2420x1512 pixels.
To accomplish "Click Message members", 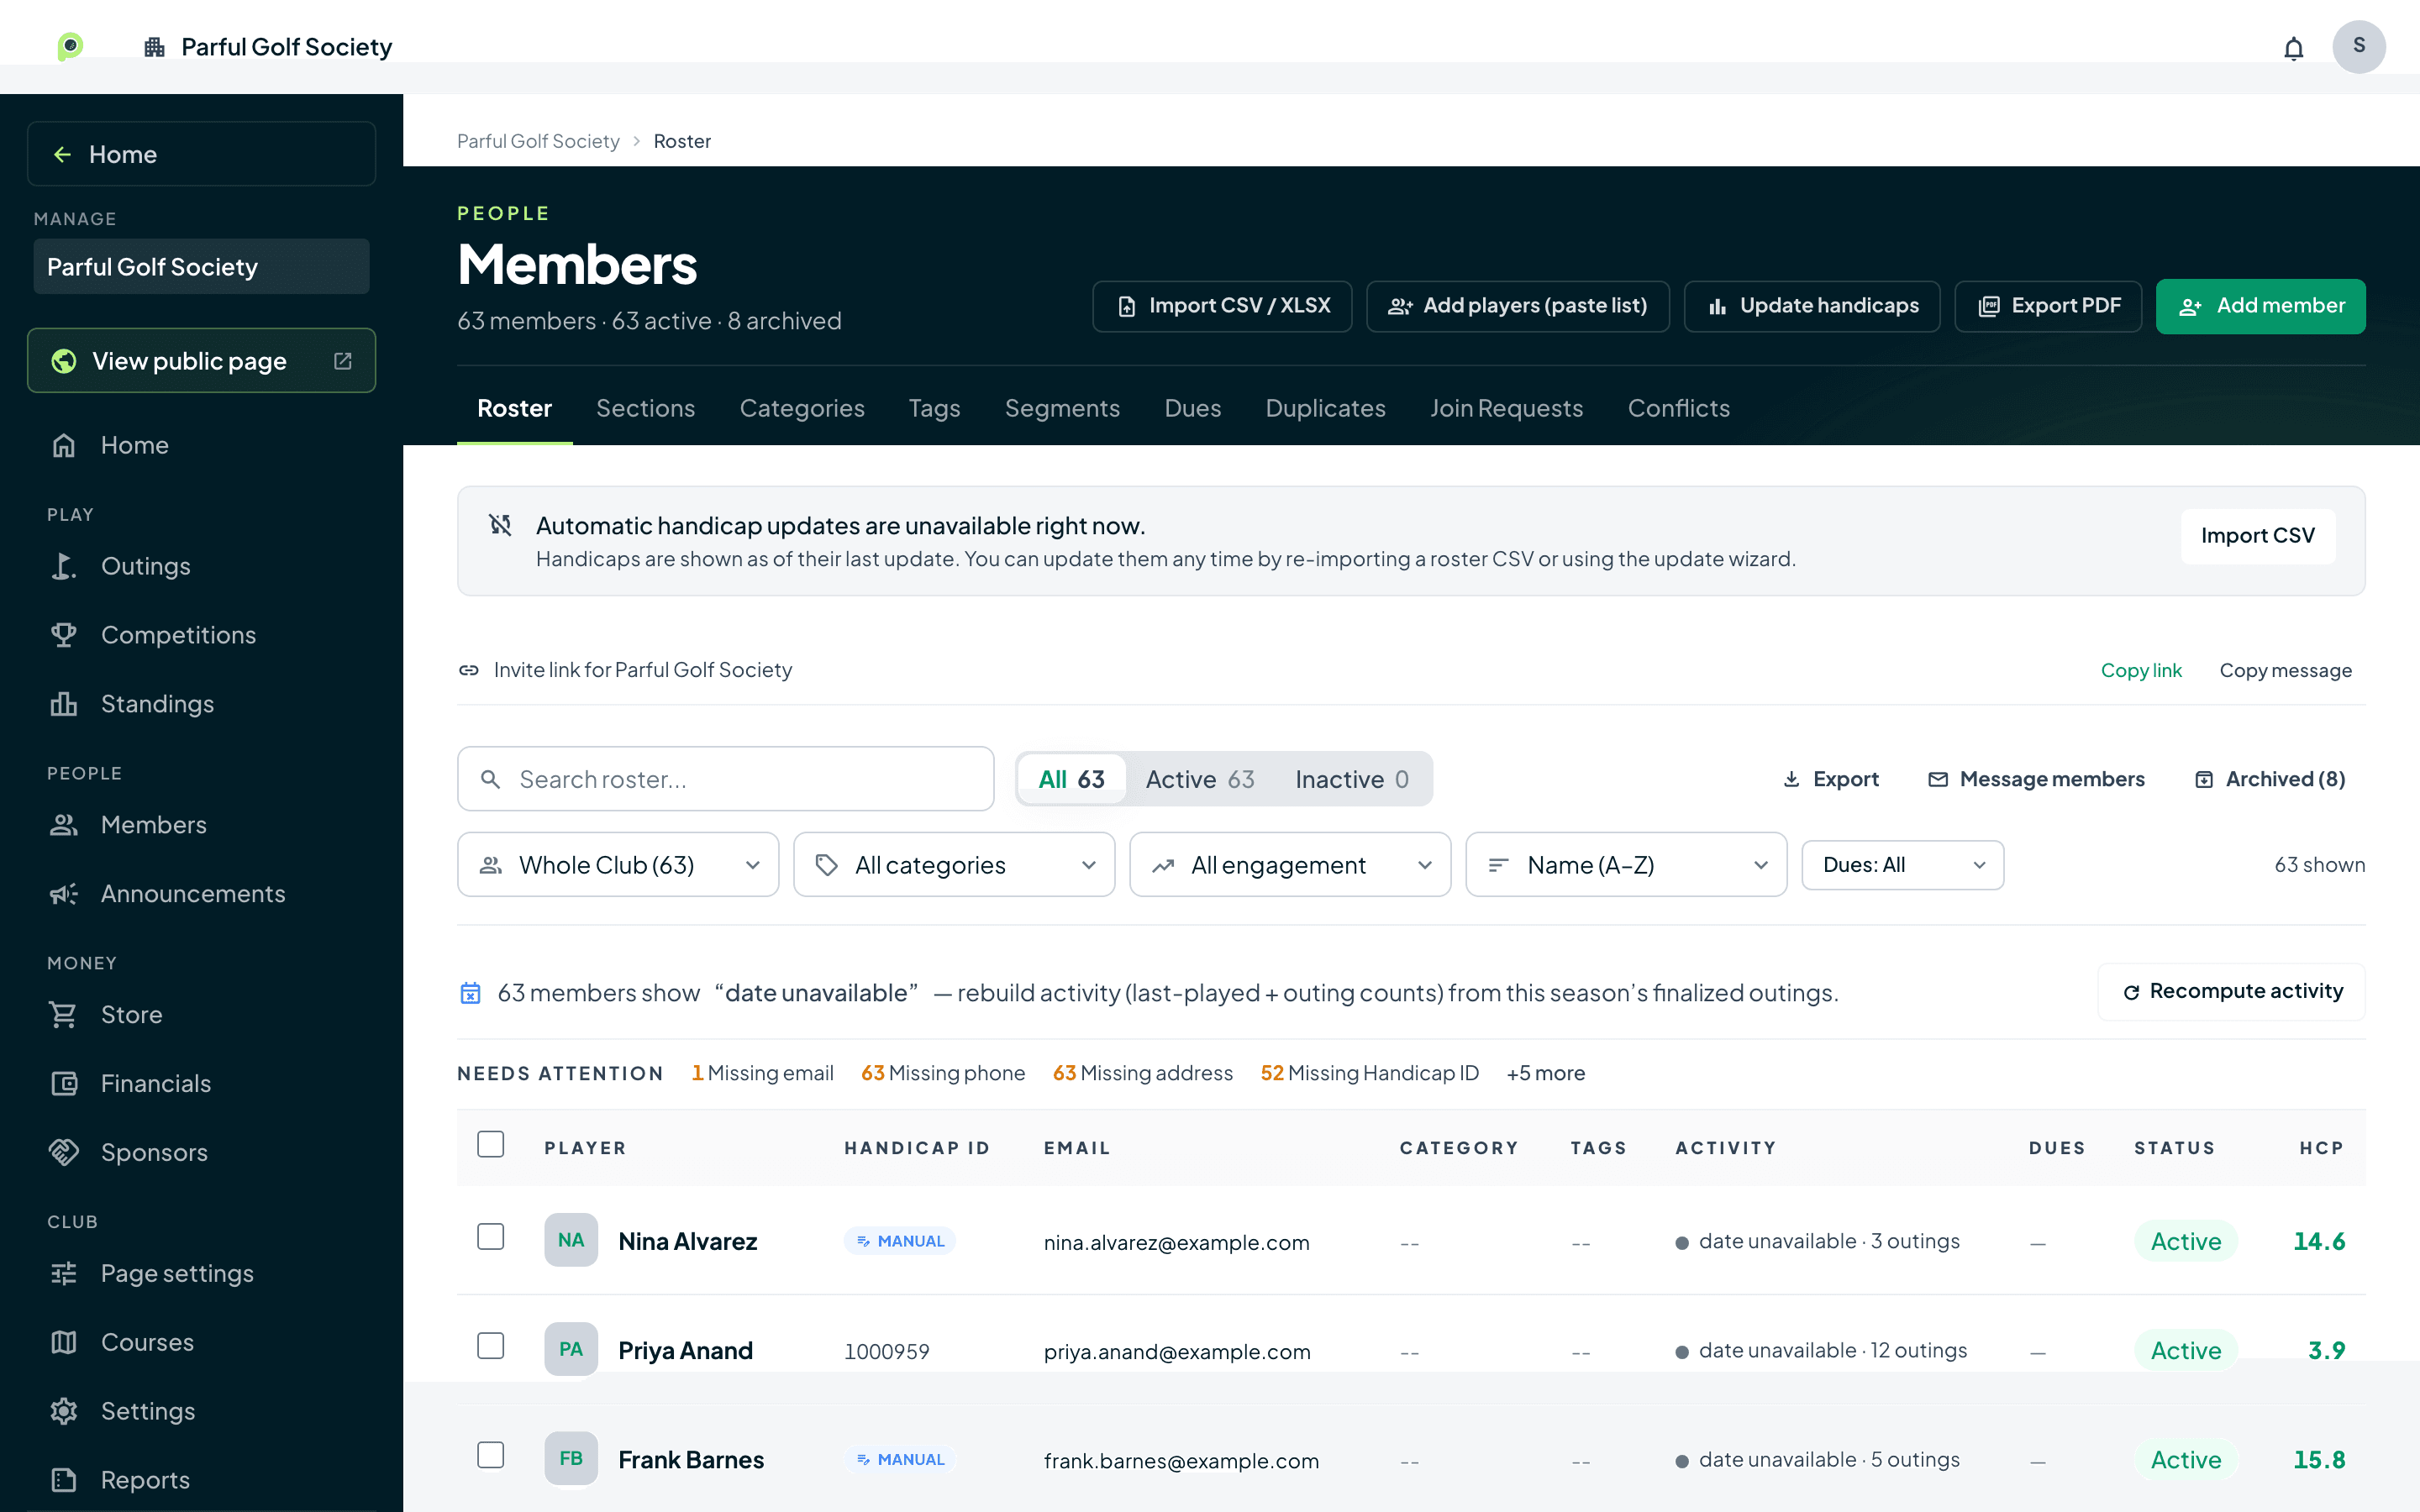I will point(2036,779).
